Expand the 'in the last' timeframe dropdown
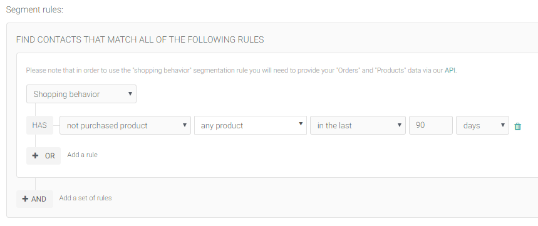 coord(358,125)
